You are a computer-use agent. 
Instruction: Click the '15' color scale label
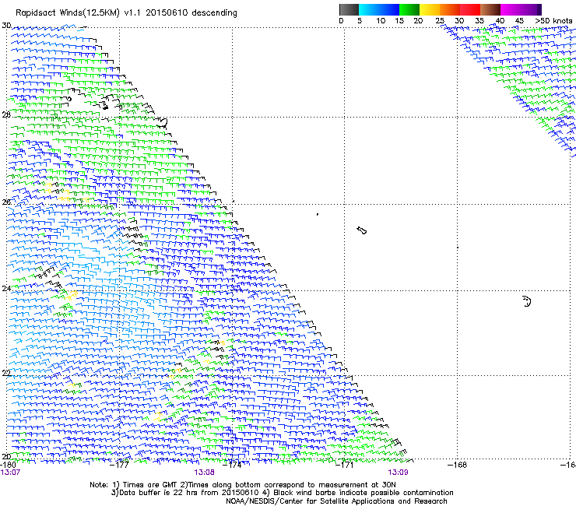click(399, 21)
